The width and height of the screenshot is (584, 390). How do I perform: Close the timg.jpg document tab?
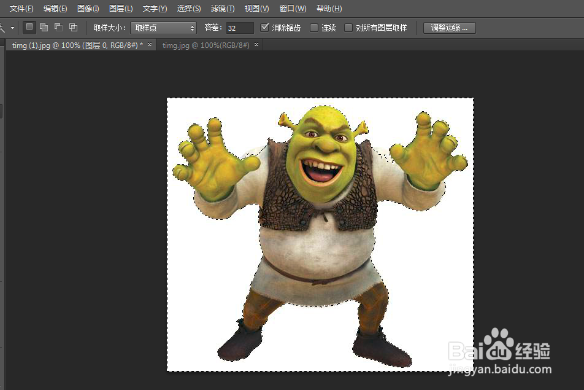click(x=256, y=44)
